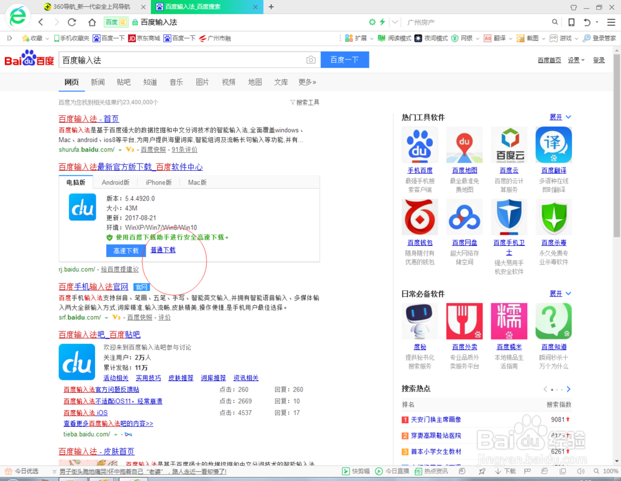
Task: Open the 百度地图 app icon
Action: [464, 145]
